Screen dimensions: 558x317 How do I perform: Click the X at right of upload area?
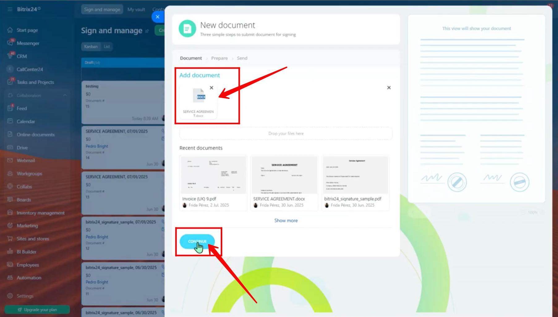point(389,88)
